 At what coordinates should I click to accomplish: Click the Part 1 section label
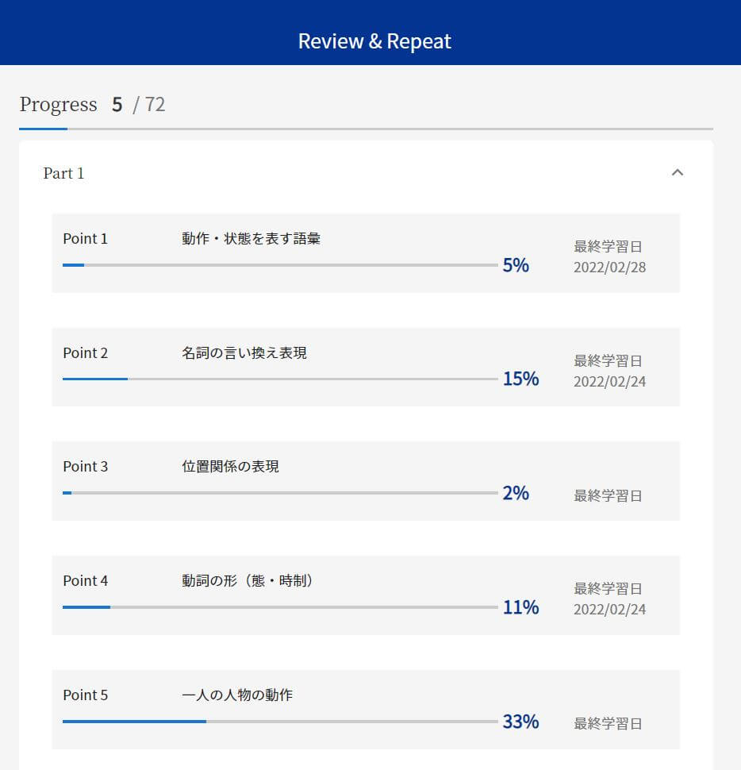pyautogui.click(x=63, y=173)
